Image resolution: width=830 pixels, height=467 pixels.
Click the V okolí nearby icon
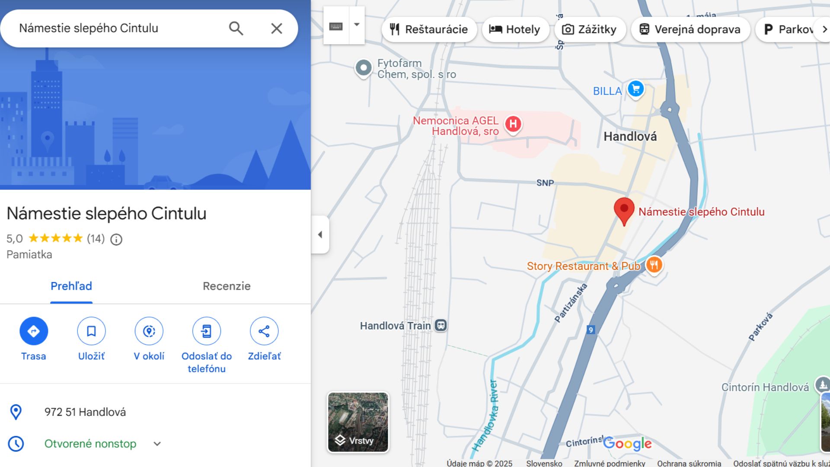149,331
